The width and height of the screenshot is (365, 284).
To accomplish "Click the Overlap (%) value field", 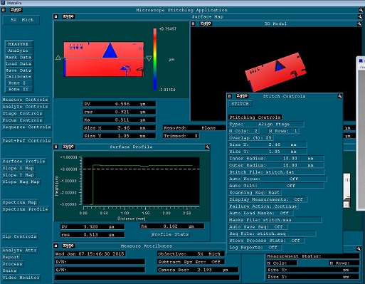I will [251, 138].
